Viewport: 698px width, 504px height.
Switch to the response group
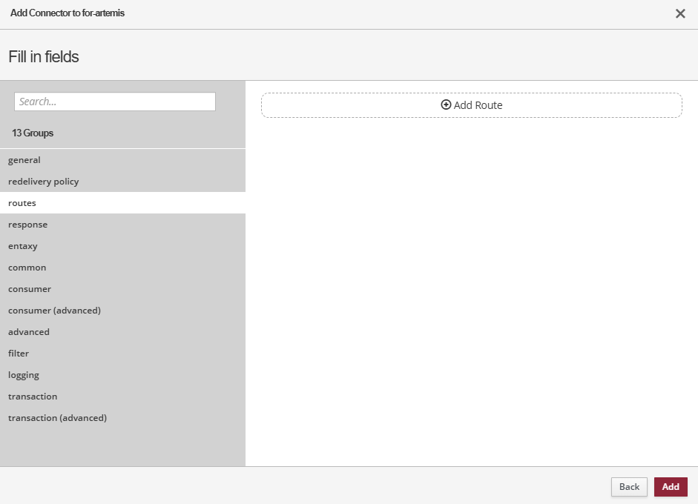(28, 225)
